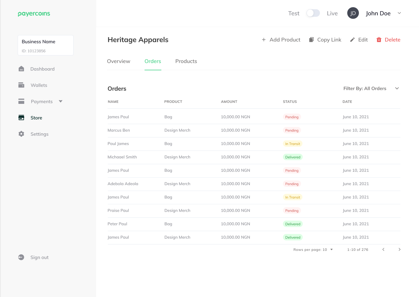419x297 pixels.
Task: Click the Edit pencil icon
Action: click(x=352, y=40)
